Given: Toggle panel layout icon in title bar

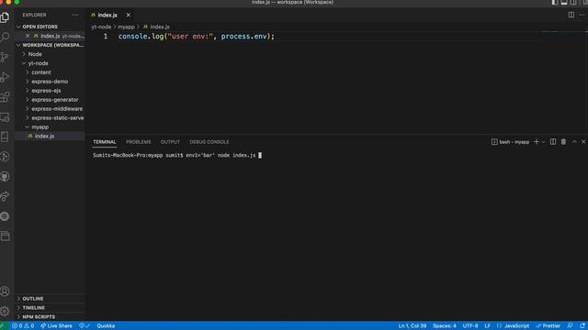Looking at the screenshot, I should click(564, 2).
